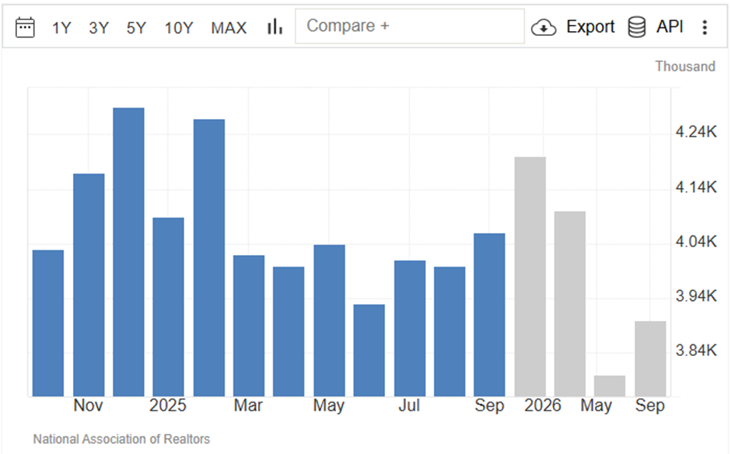Choose the 10Y time range
Image resolution: width=731 pixels, height=454 pixels.
point(179,28)
